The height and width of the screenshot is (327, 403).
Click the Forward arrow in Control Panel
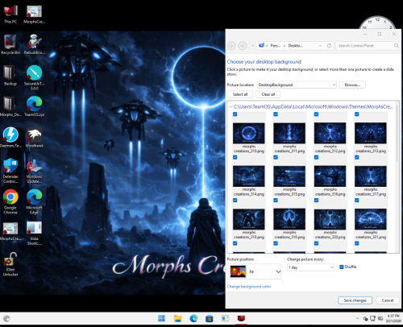pos(243,46)
